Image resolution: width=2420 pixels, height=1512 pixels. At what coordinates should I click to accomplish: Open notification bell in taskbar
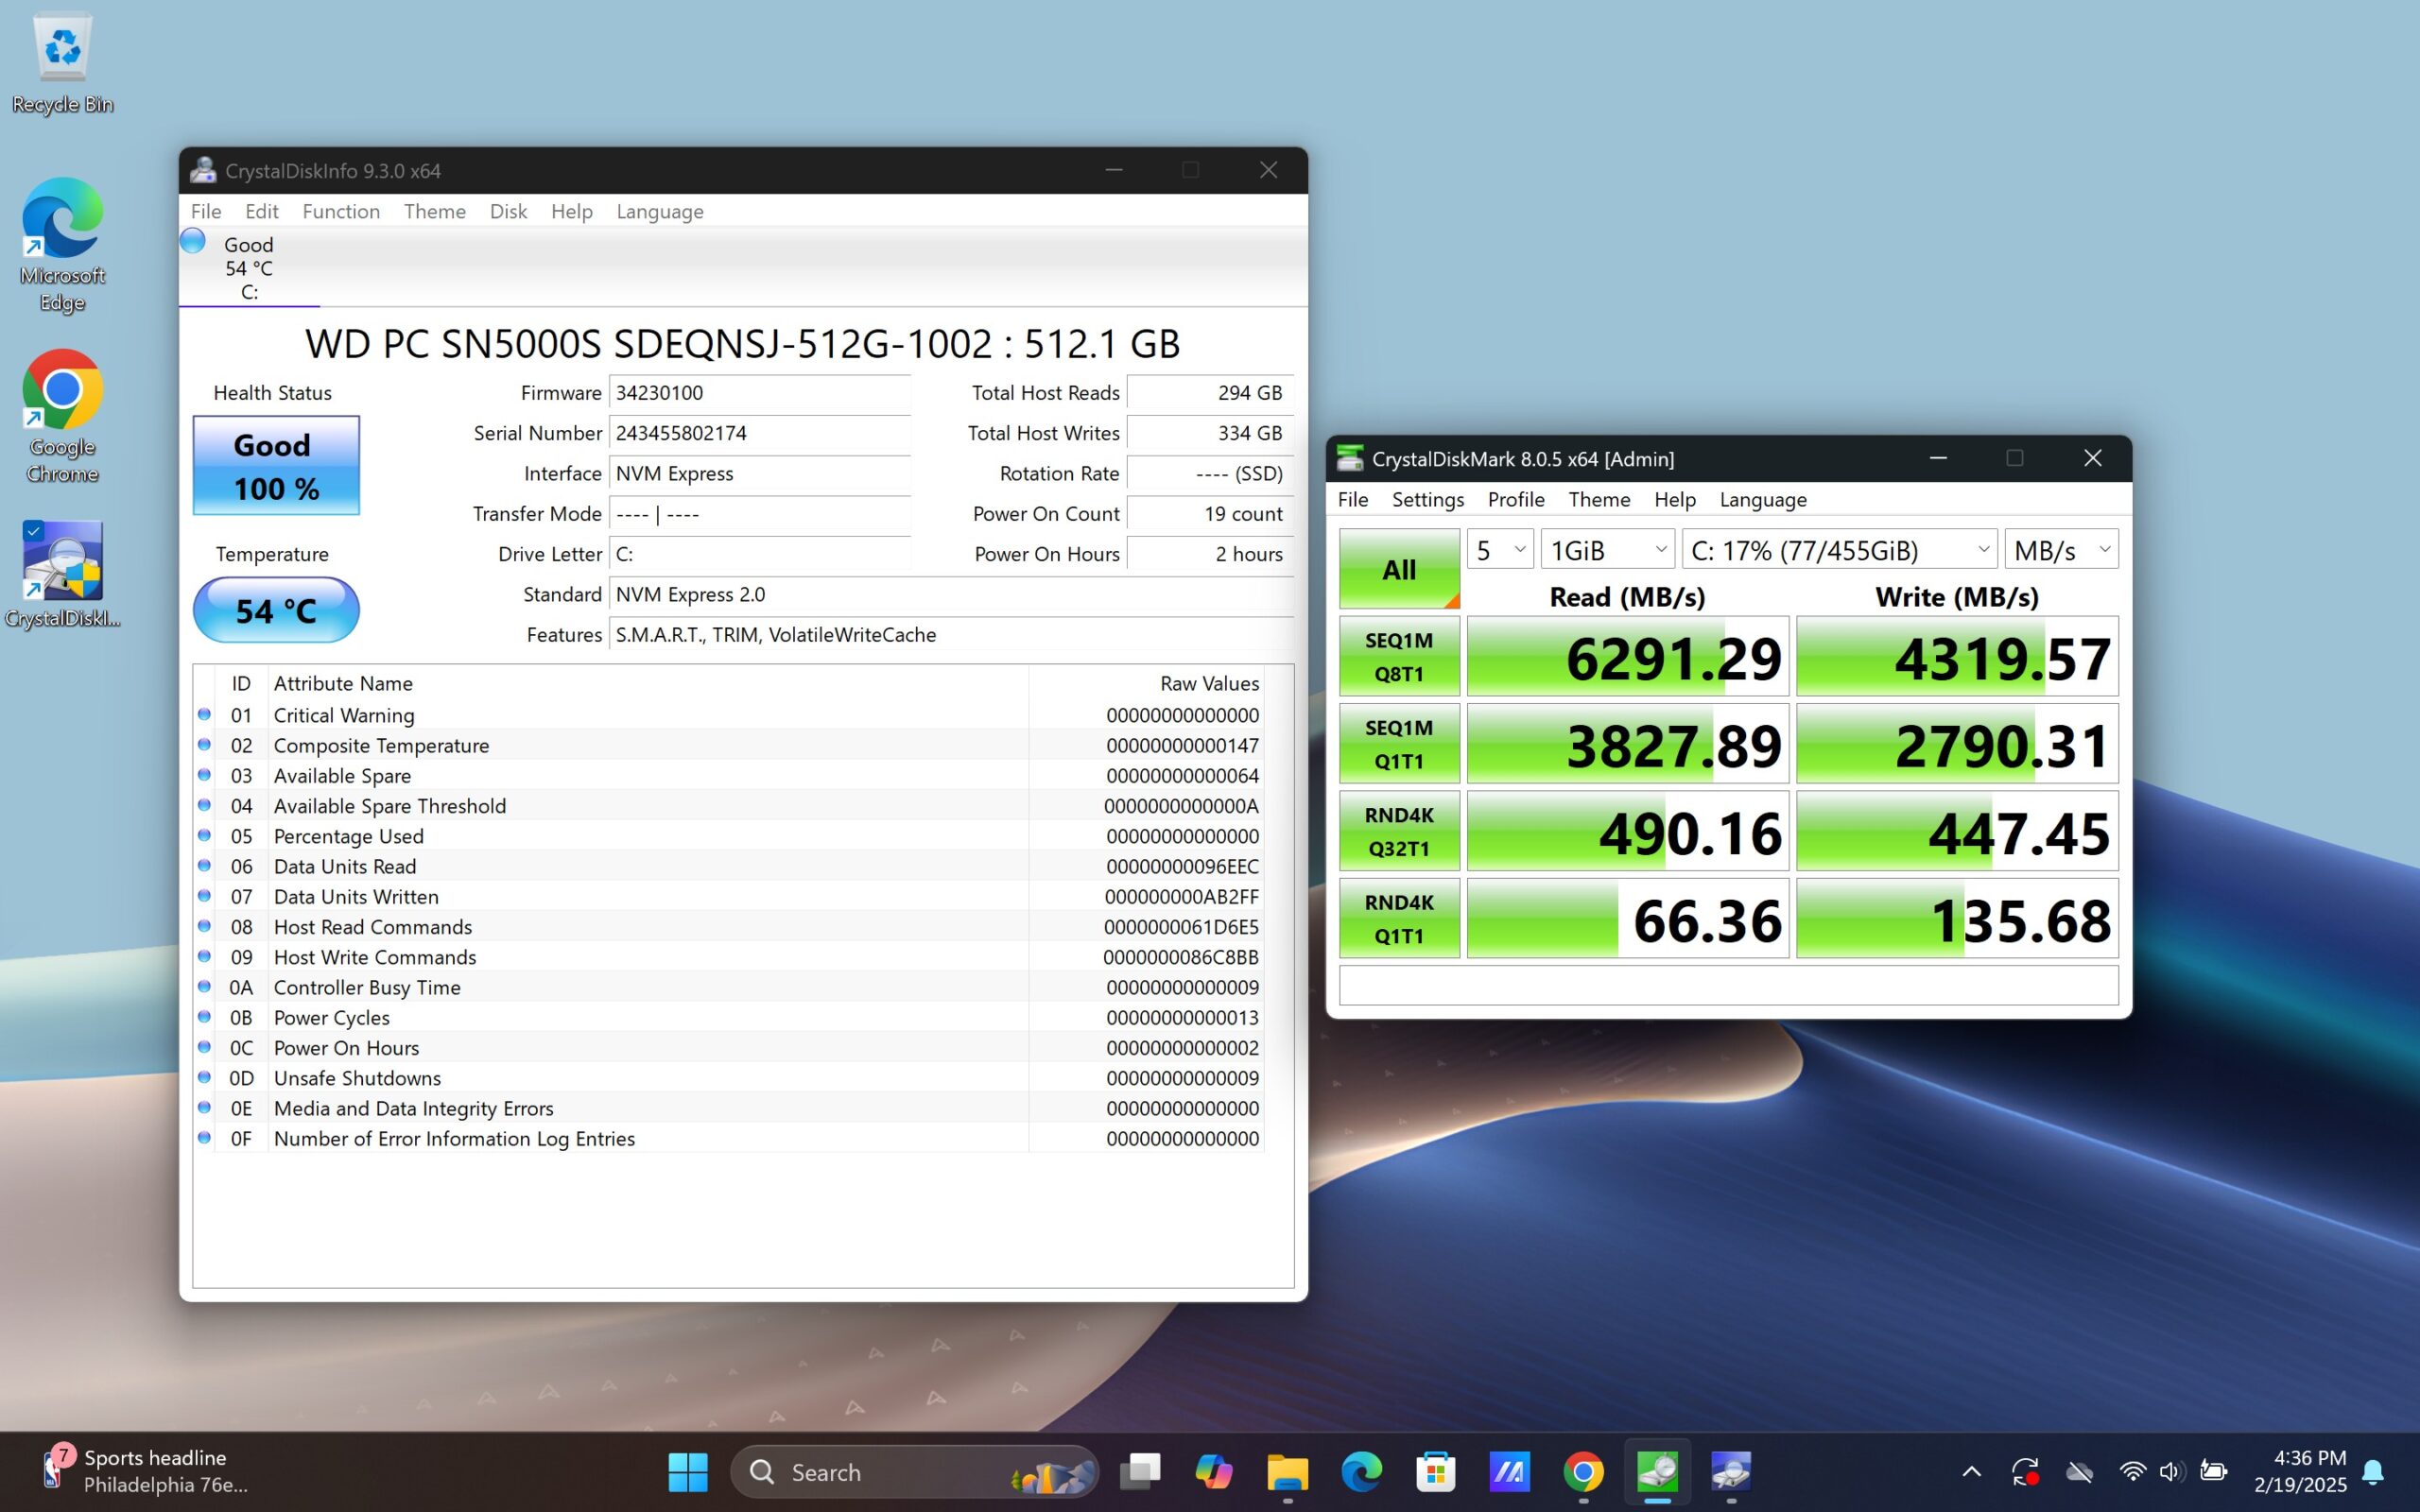[x=2373, y=1472]
